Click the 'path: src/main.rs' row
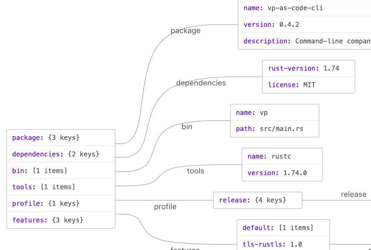Image resolution: width=371 pixels, height=250 pixels. click(x=275, y=129)
